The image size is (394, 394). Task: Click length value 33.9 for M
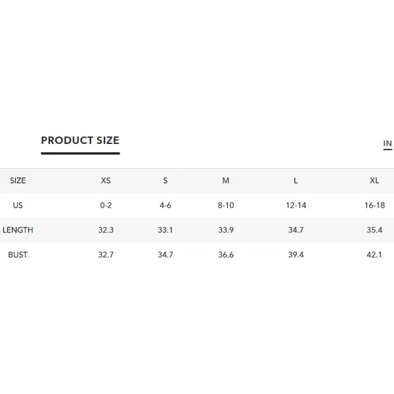[226, 230]
